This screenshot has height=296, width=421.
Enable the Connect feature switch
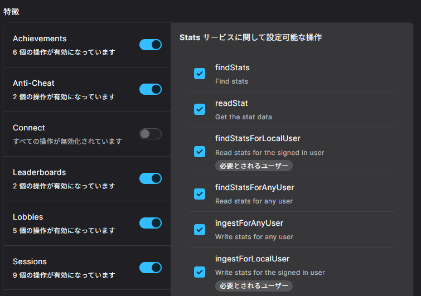click(151, 134)
